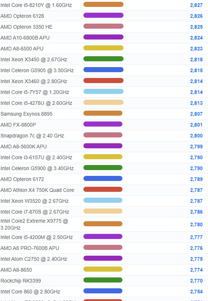
Task: Select AMD A8 PRO-7600B APU
Action: pyautogui.click(x=30, y=248)
